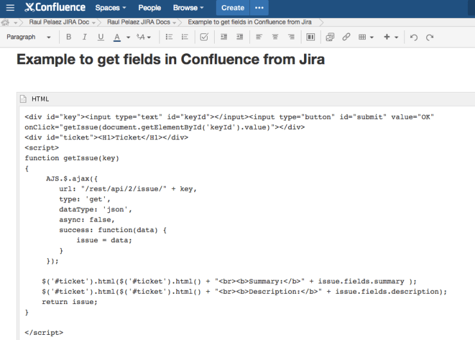
Task: Add a task list checkbox
Action: [x=204, y=37]
